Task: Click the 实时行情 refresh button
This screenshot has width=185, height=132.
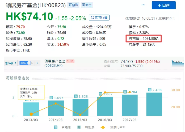Action: (x=99, y=18)
